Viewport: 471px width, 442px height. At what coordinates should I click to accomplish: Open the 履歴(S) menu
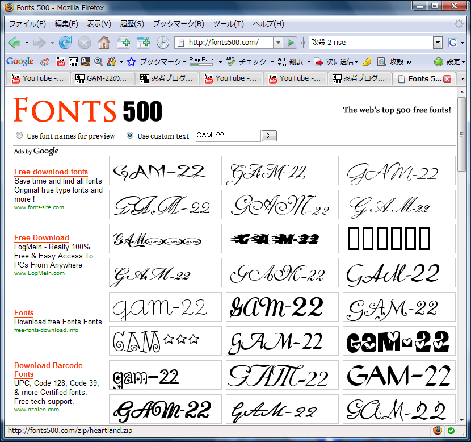coord(132,24)
